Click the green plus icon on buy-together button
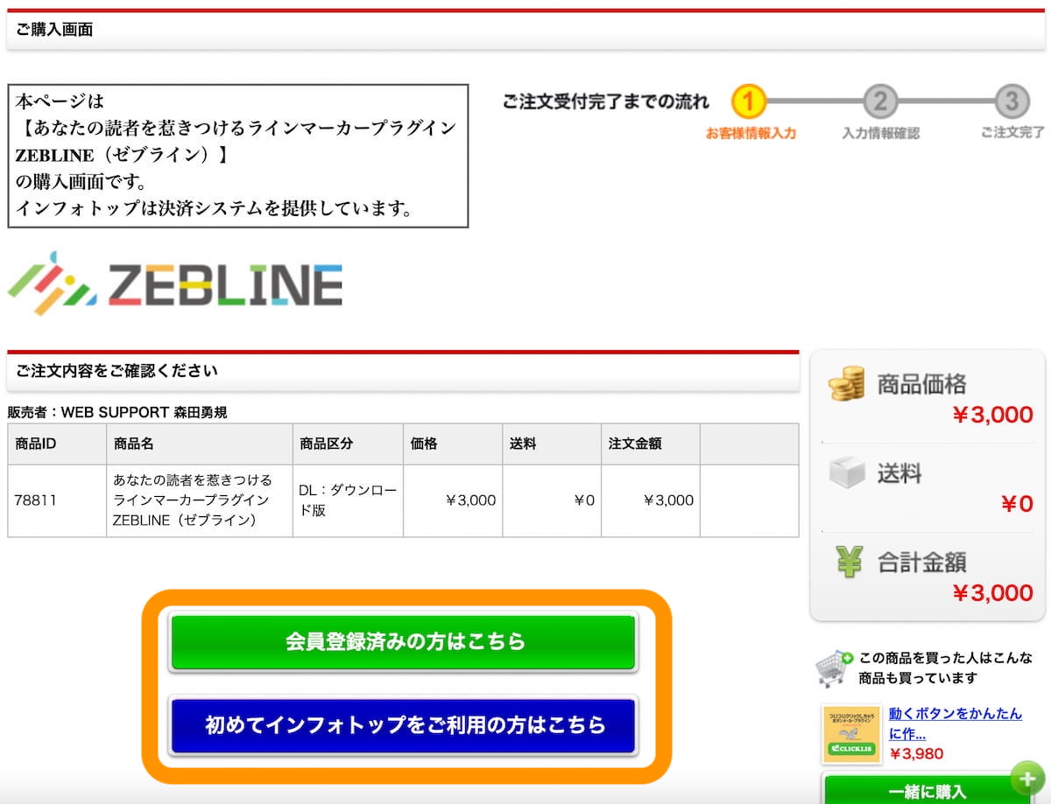 pyautogui.click(x=1027, y=778)
